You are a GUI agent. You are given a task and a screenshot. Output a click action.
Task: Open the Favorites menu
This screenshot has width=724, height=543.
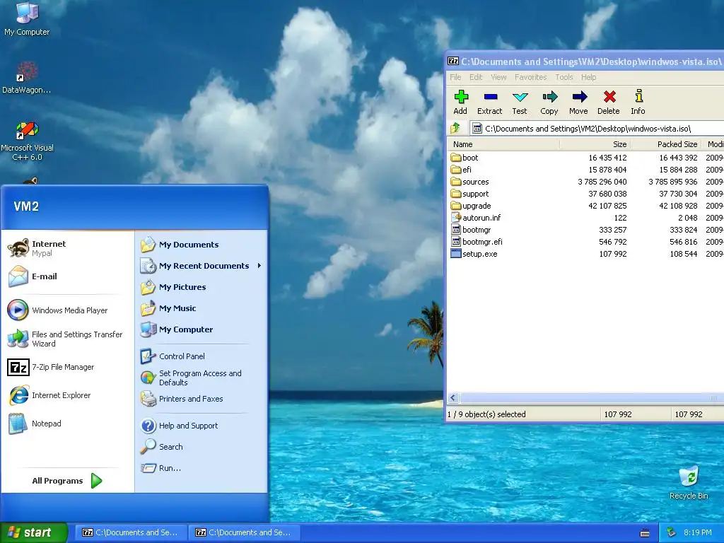click(530, 77)
